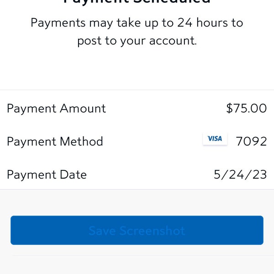
Task: Tap the Save Screenshot button
Action: coord(137,230)
